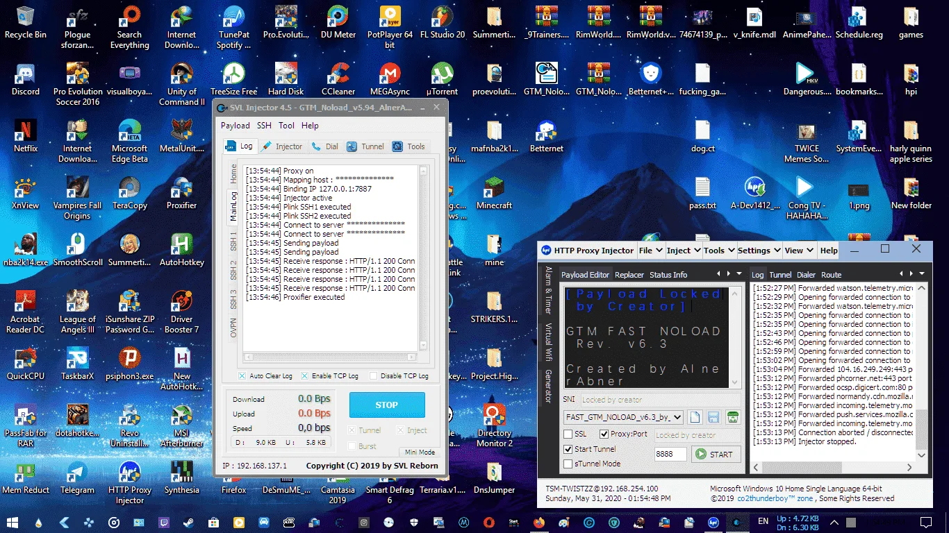Click the green recycle bin icon
The height and width of the screenshot is (533, 949).
(732, 417)
